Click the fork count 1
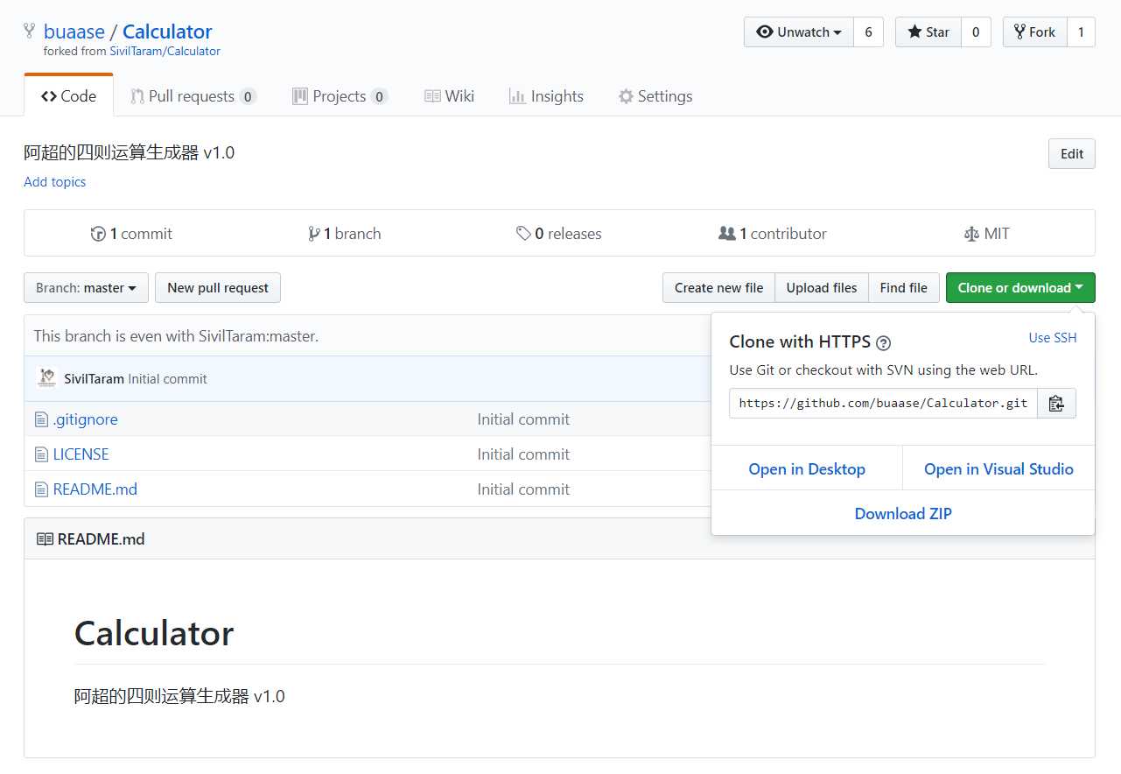 [x=1081, y=32]
